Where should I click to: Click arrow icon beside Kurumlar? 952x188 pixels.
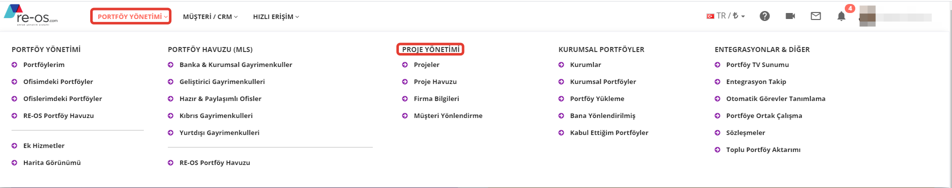pyautogui.click(x=561, y=64)
